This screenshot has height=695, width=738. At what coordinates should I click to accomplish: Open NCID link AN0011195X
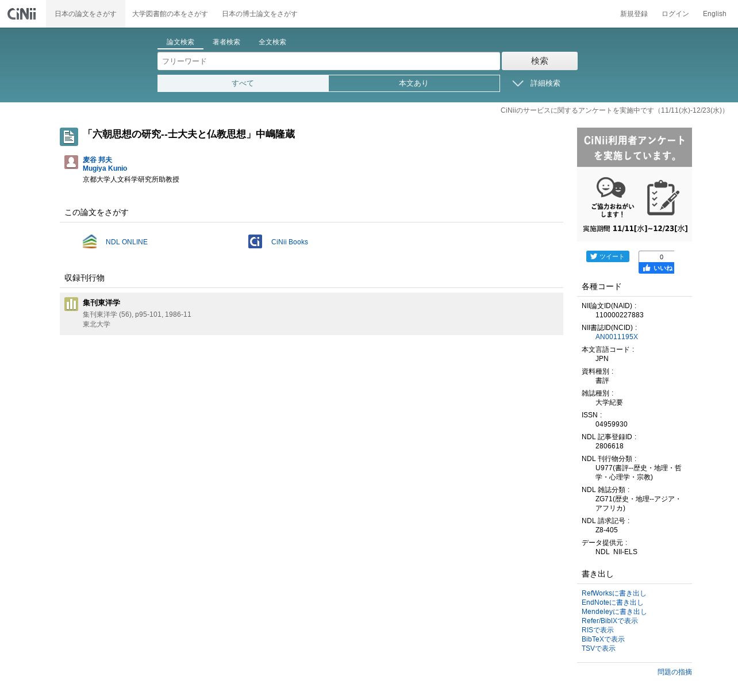[x=617, y=337]
